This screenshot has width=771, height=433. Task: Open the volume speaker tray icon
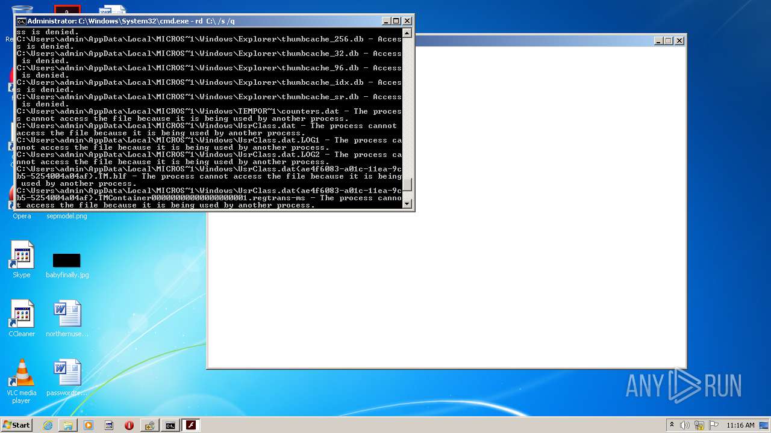tap(685, 425)
